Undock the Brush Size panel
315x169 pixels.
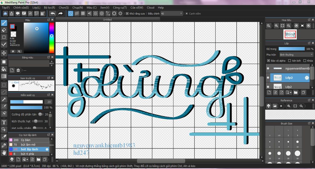(x=309, y=123)
